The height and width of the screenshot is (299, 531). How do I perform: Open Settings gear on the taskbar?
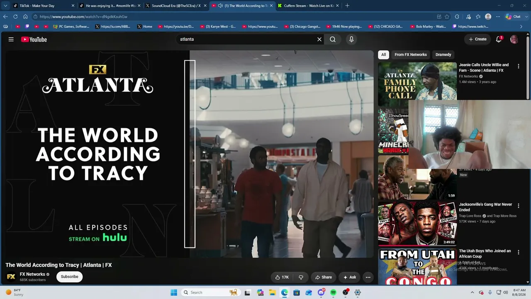358,292
